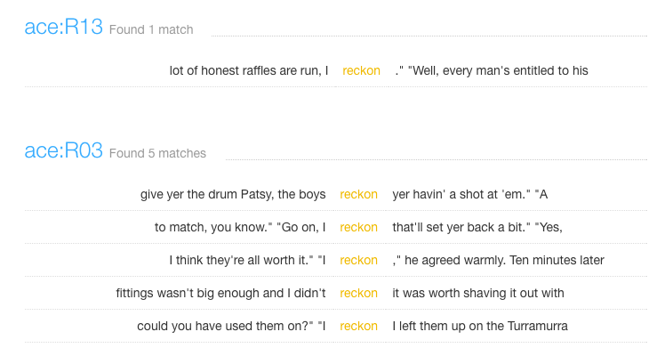Click 'reckon' before 'it was worth shaving'
Viewport: 665px width, 356px height.
(x=359, y=293)
